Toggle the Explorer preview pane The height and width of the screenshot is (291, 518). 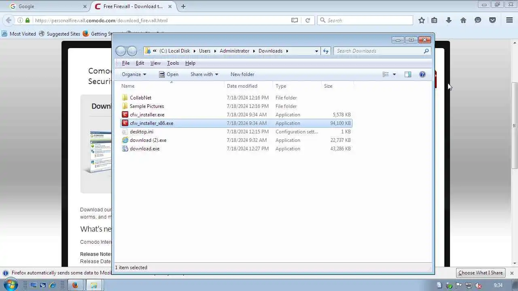point(408,74)
